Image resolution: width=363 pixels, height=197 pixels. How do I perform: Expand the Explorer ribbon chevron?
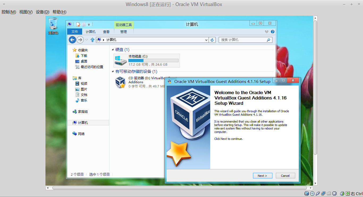[x=267, y=32]
